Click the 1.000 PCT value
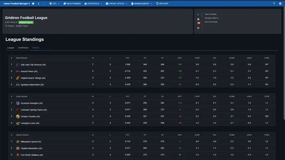Viewport: 285px width, 160px height. point(128,64)
